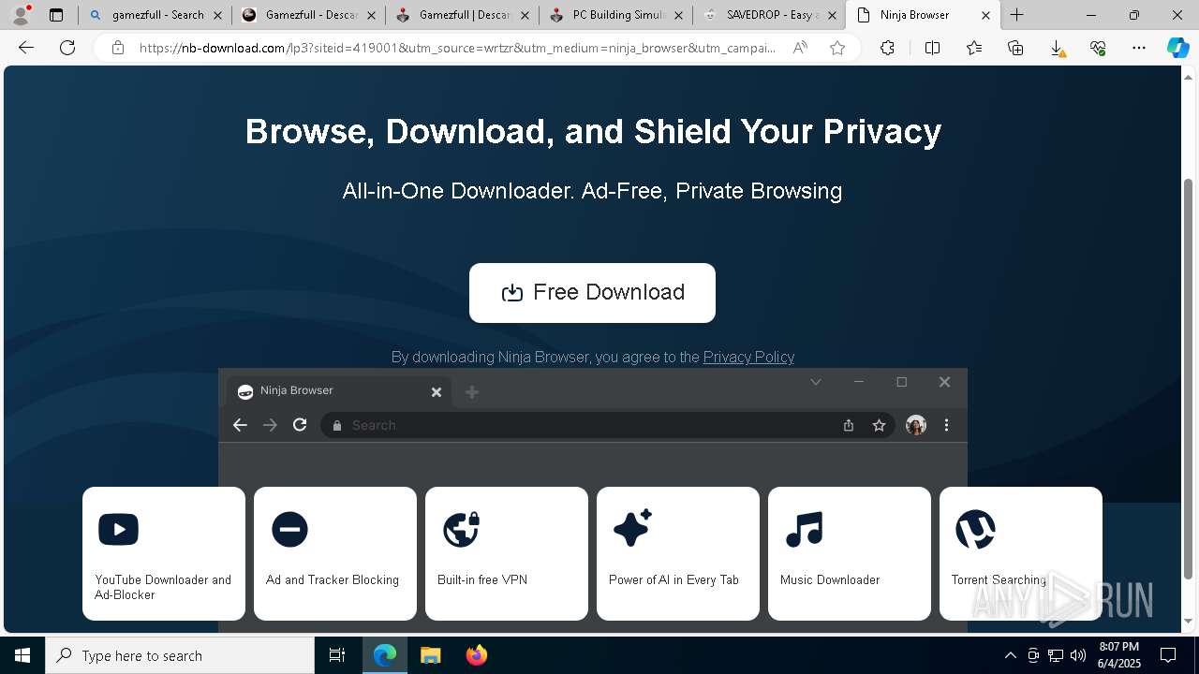This screenshot has height=674, width=1199.
Task: Click the page vertical scrollbar thumb
Action: 1189,378
